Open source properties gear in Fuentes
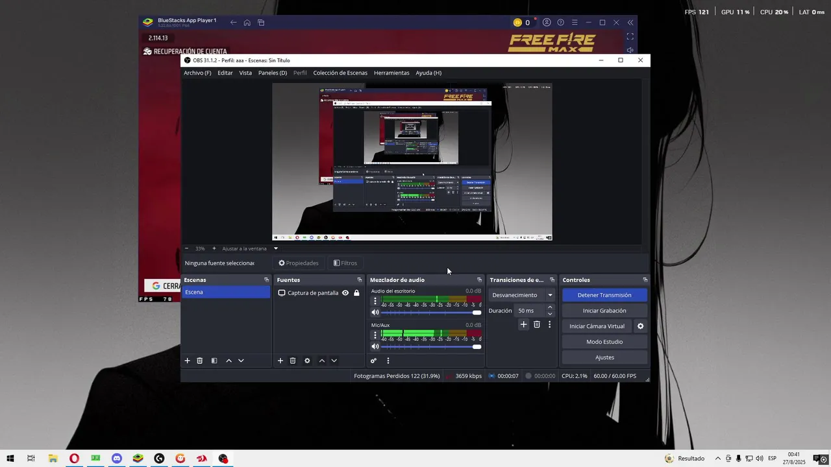This screenshot has width=831, height=467. (x=307, y=361)
